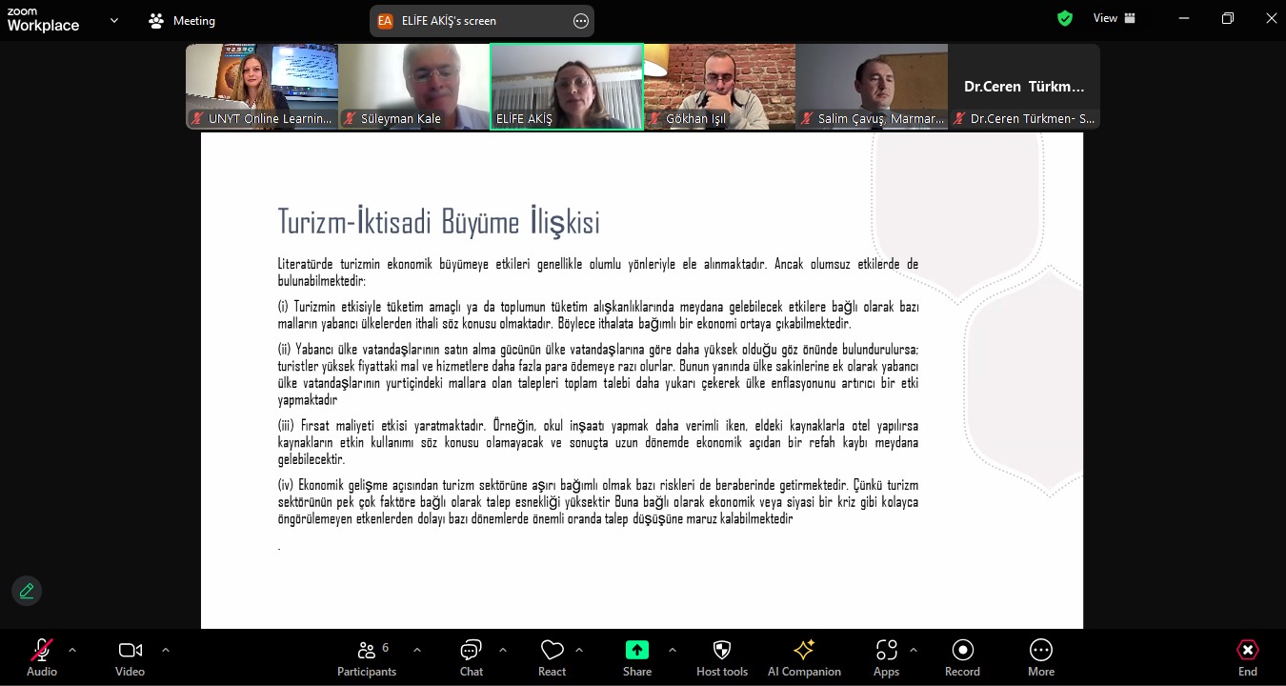1286x686 pixels.
Task: Select UNYT Online Learning video thumbnail
Action: [262, 87]
